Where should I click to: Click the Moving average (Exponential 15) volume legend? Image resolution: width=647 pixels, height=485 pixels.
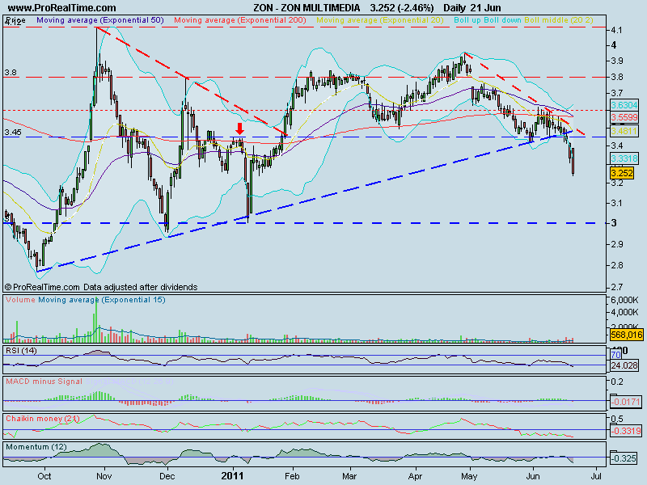(x=102, y=300)
